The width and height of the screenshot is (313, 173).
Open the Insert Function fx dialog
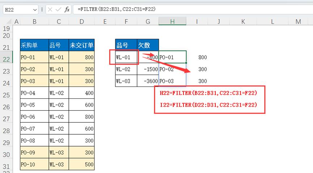coord(67,9)
